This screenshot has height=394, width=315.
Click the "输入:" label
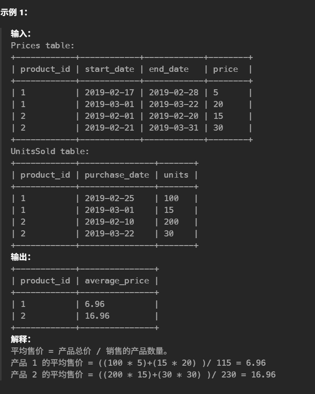20,34
